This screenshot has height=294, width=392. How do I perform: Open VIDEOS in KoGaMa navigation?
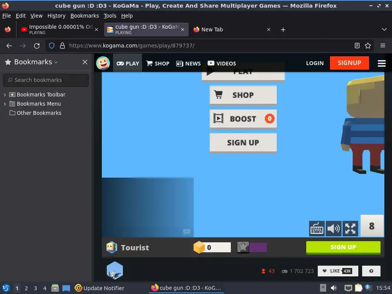tap(222, 63)
